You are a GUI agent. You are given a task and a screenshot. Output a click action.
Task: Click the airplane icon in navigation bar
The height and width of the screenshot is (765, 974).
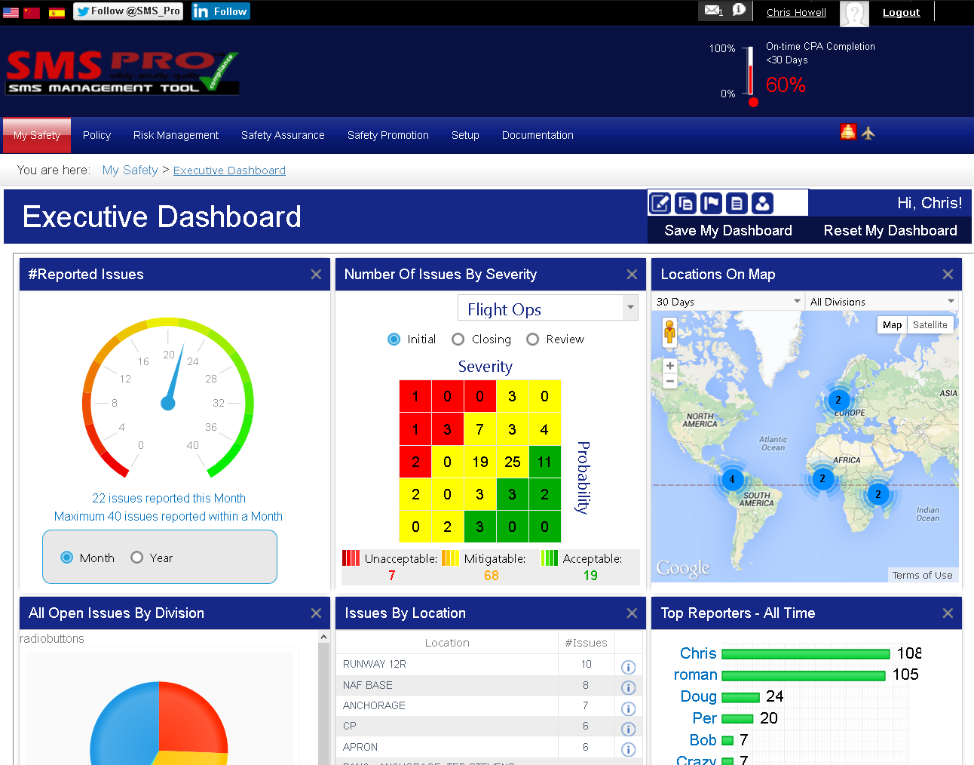coord(868,134)
